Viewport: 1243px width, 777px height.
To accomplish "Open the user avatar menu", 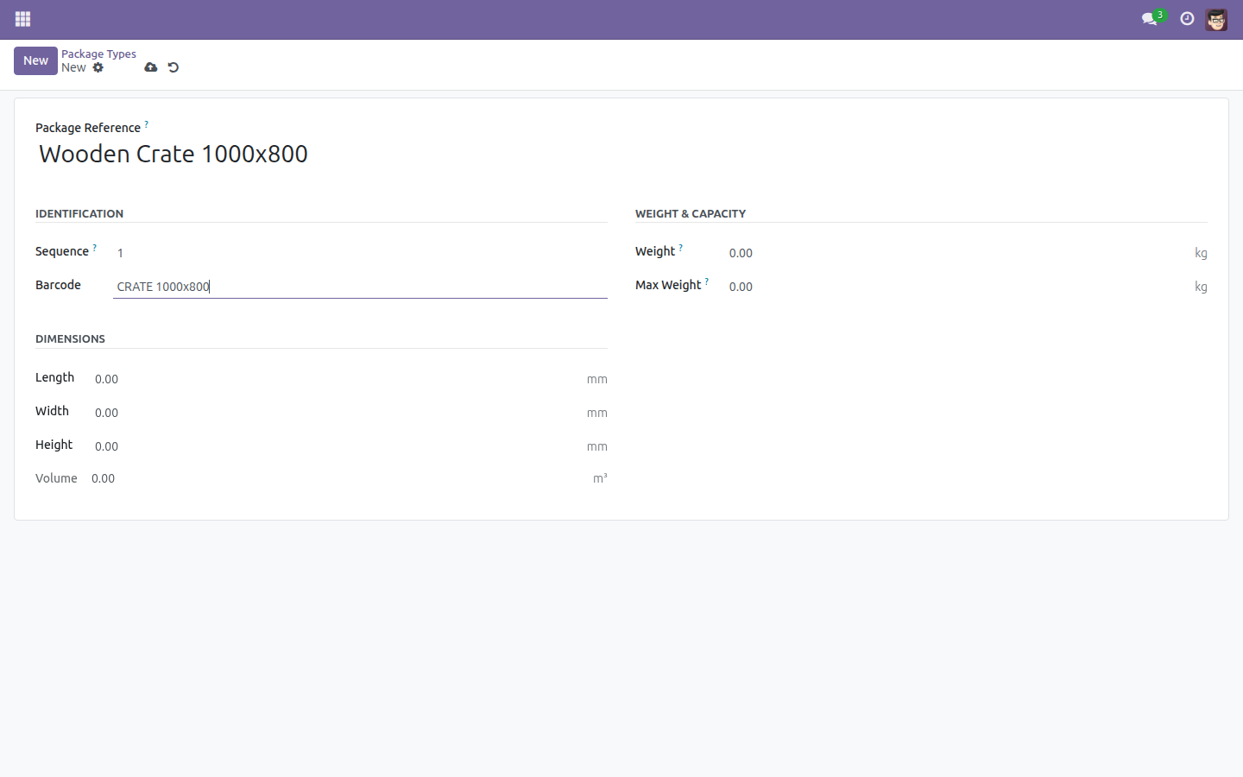I will tap(1216, 19).
